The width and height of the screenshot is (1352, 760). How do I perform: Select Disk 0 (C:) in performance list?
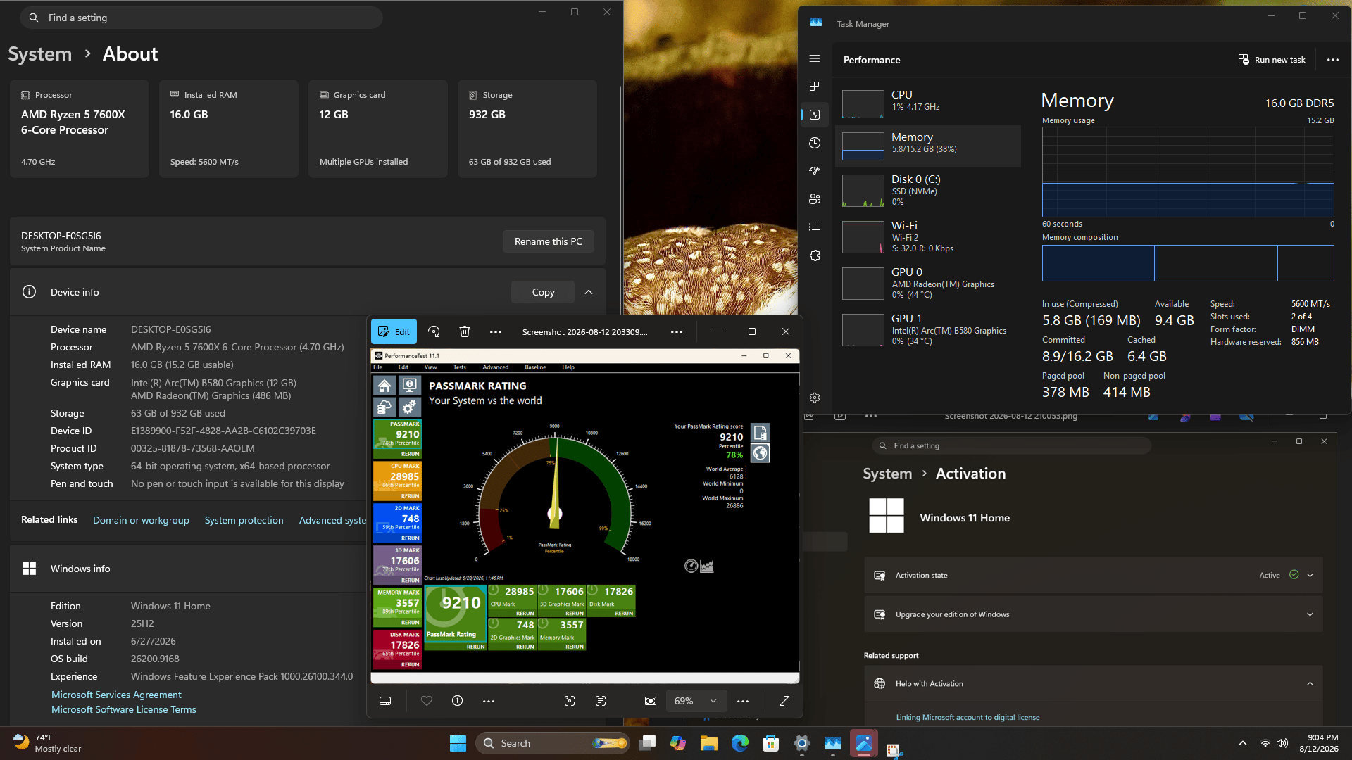point(928,190)
